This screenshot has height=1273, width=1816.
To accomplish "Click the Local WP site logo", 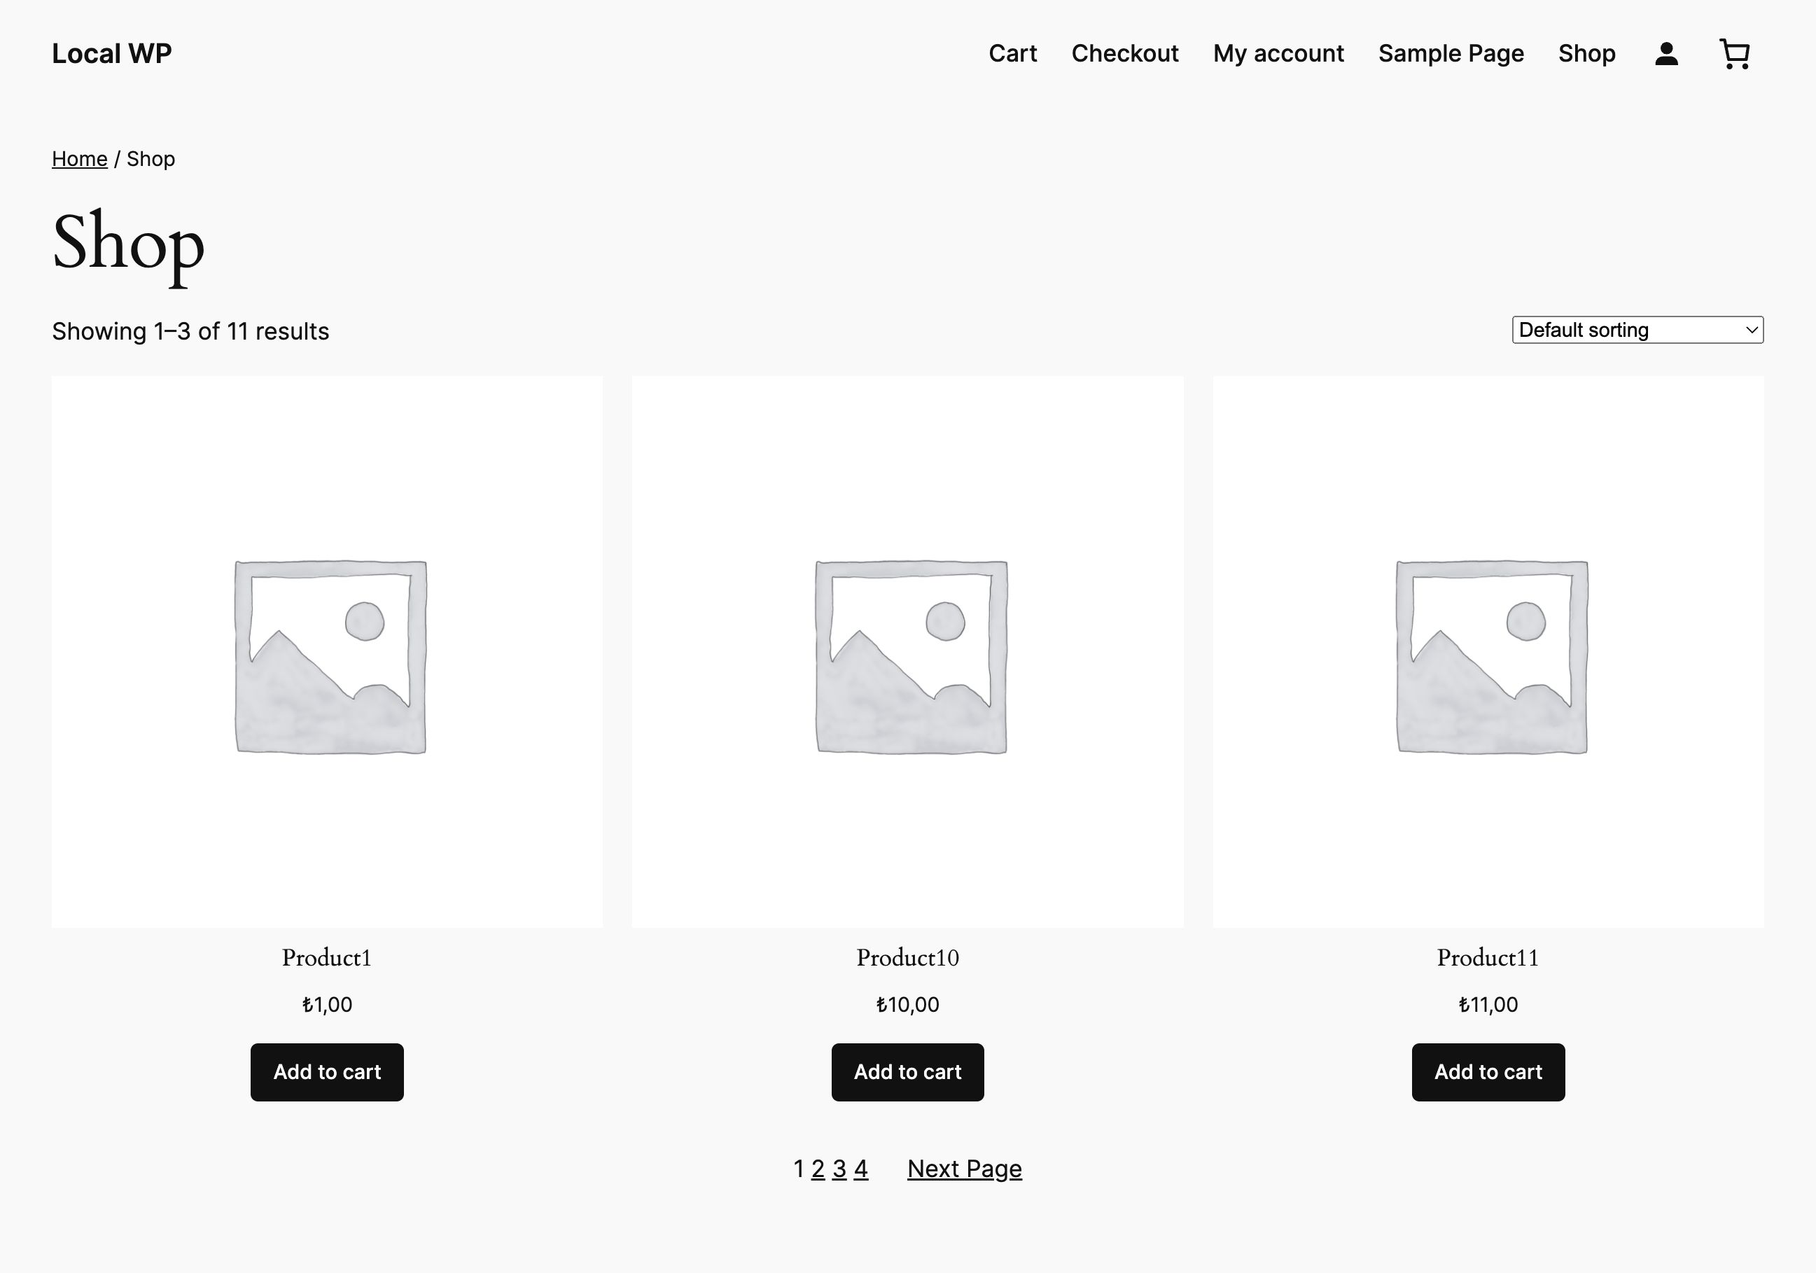I will pos(111,53).
